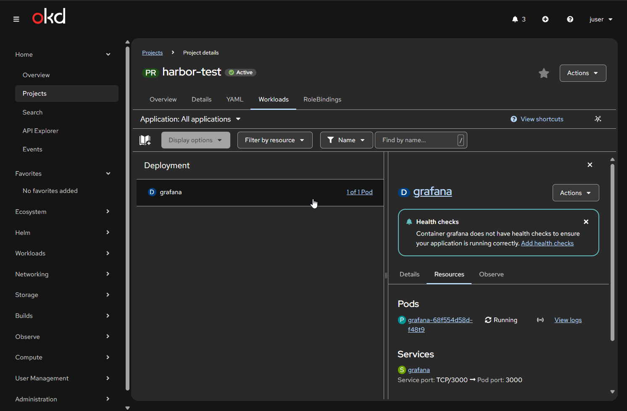Click the plus quick-create icon
Image resolution: width=627 pixels, height=411 pixels.
click(545, 19)
